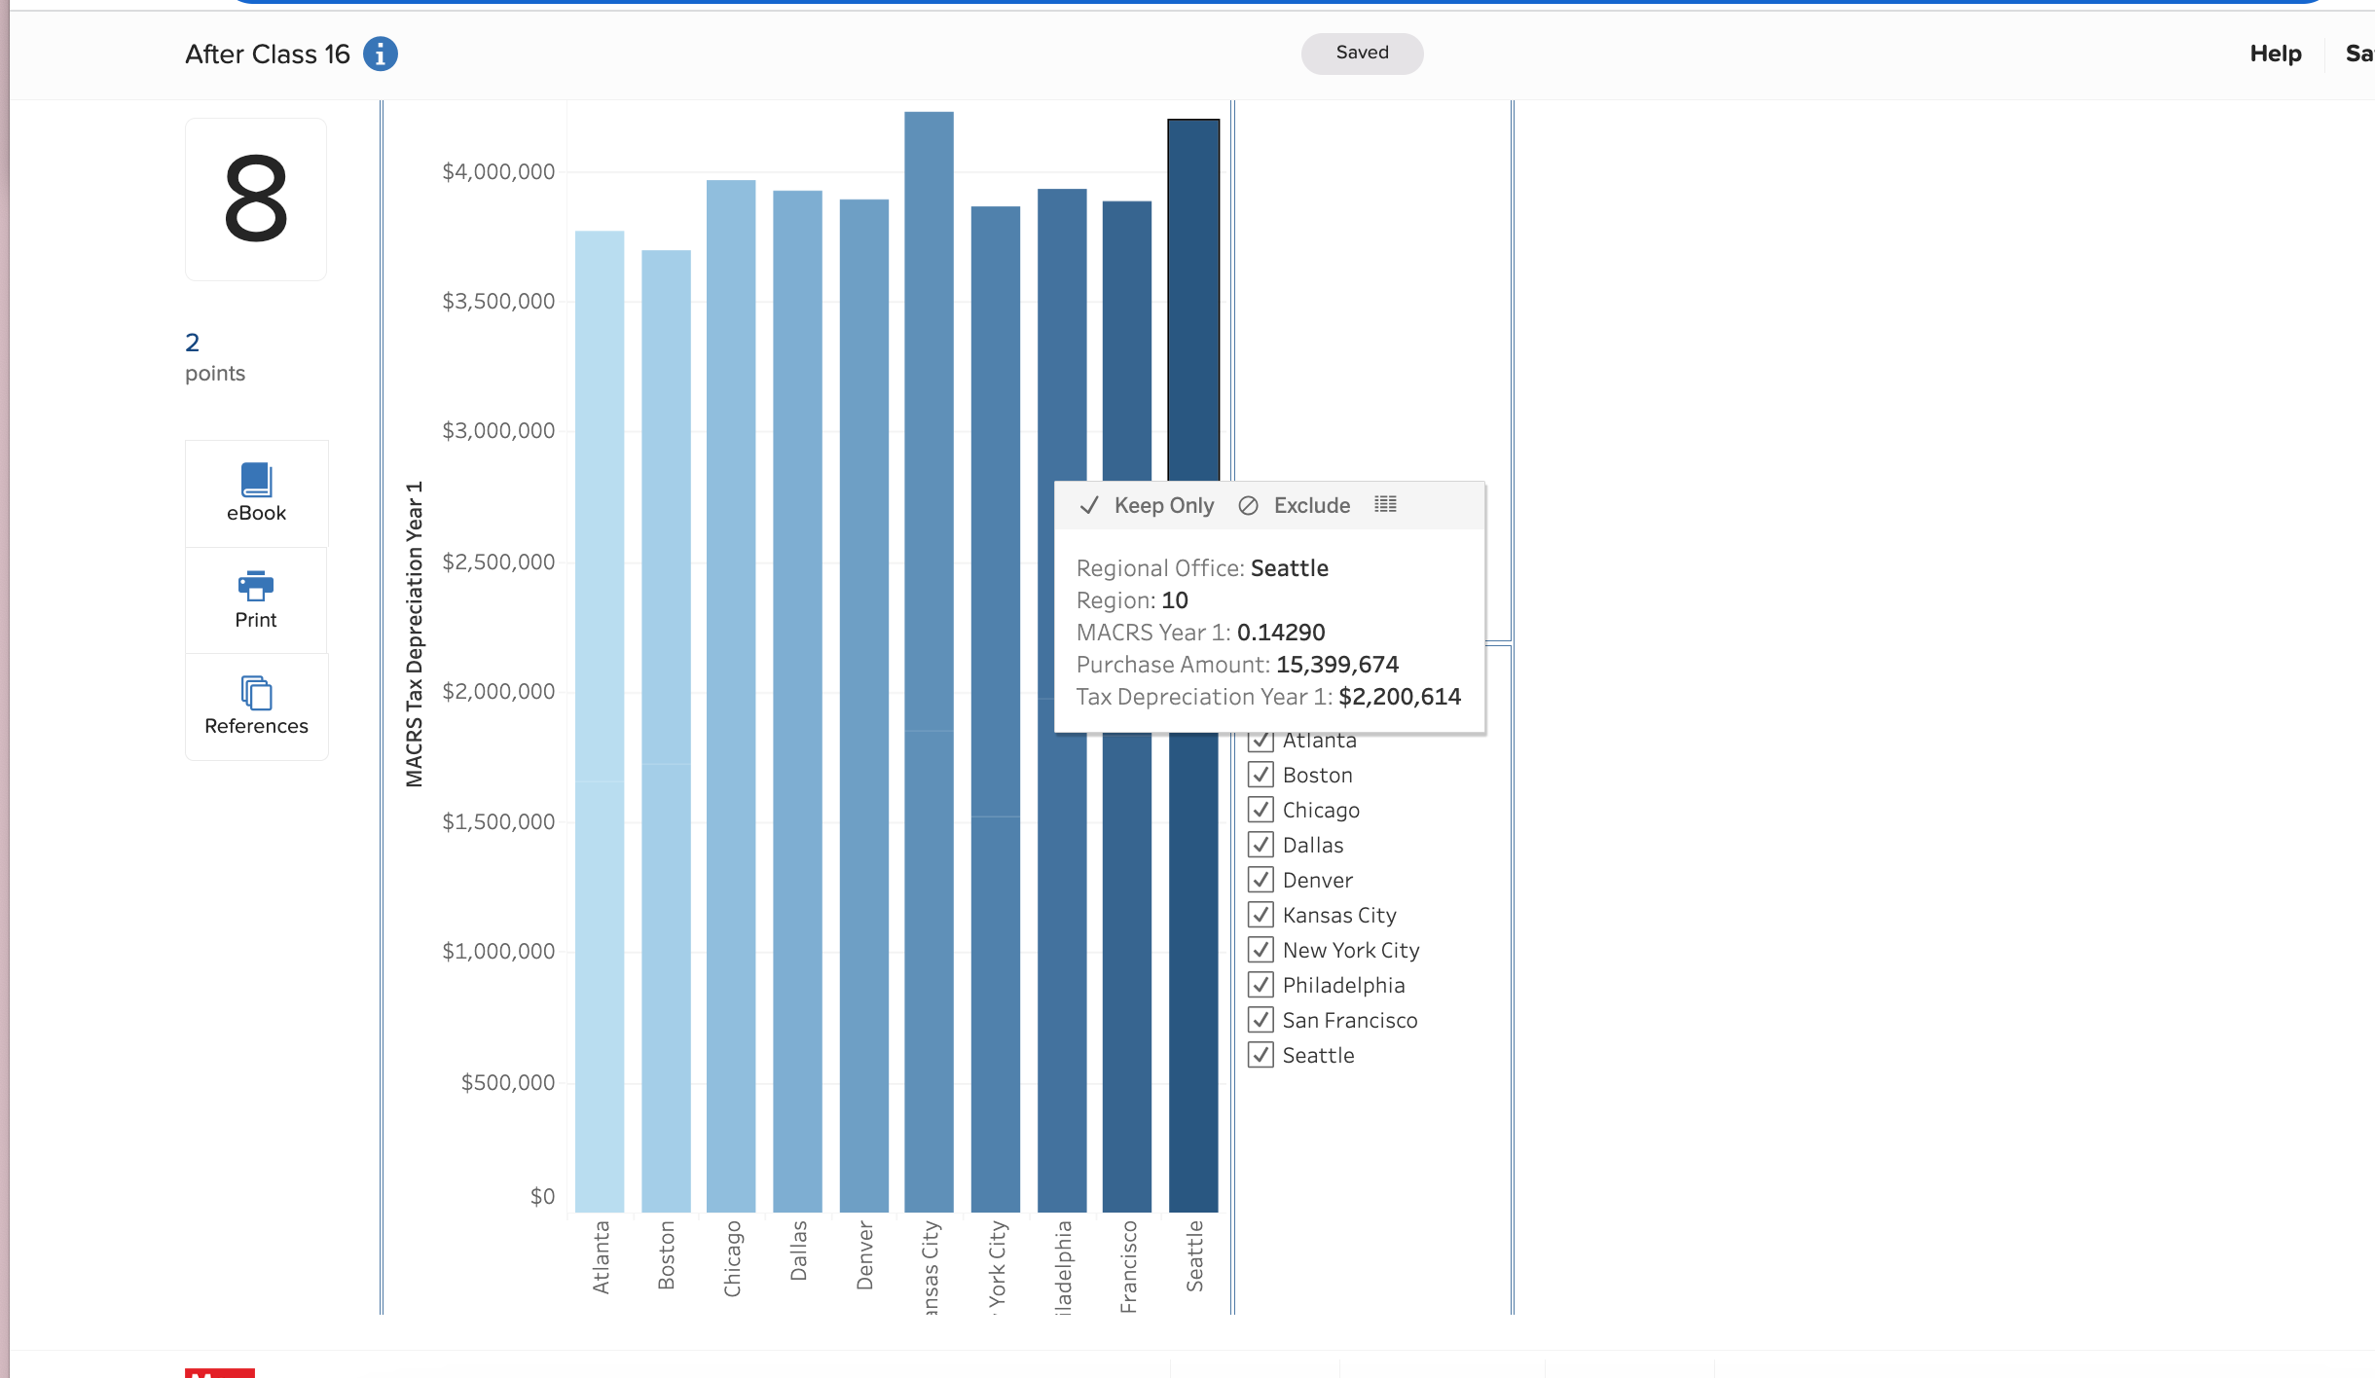Select the Kansas City bar in chart
2375x1378 pixels.
929,662
